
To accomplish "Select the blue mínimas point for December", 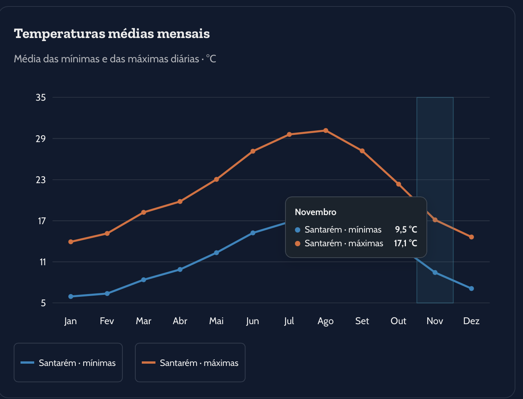I will click(471, 288).
